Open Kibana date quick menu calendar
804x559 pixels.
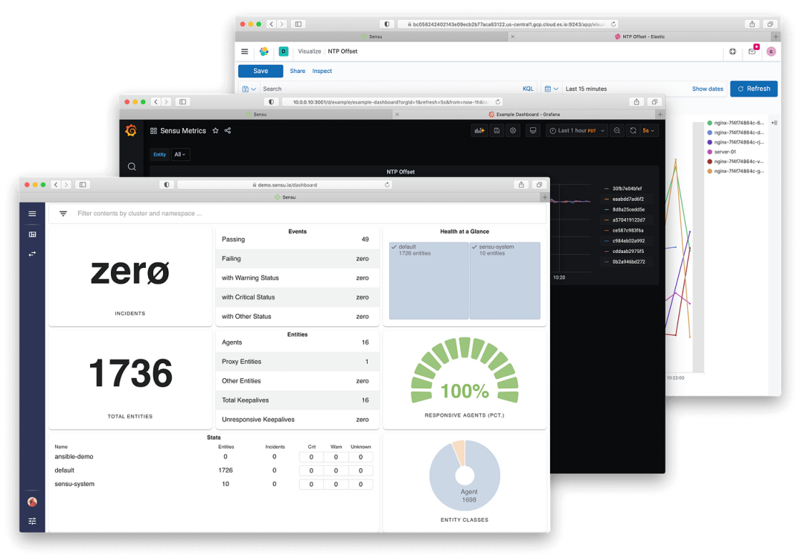coord(551,89)
